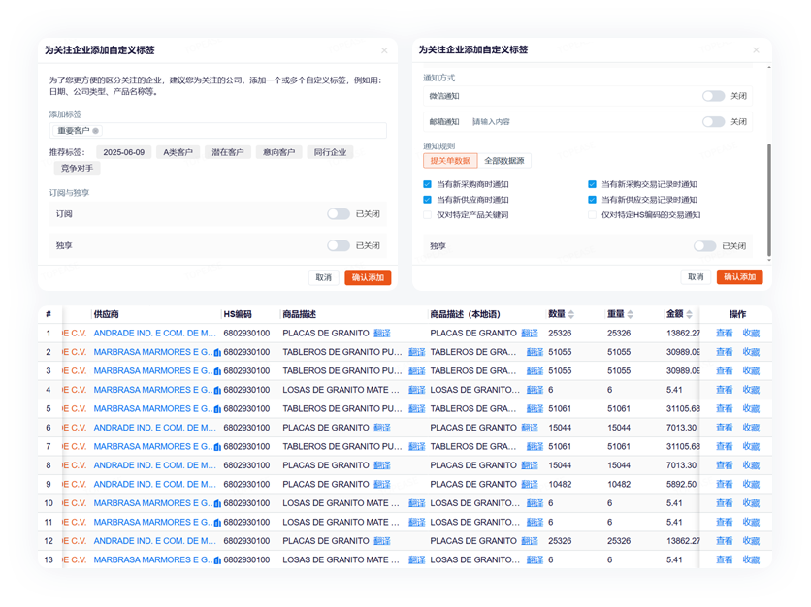Click 确认添加 in the left dialog
This screenshot has height=607, width=811.
click(x=368, y=277)
